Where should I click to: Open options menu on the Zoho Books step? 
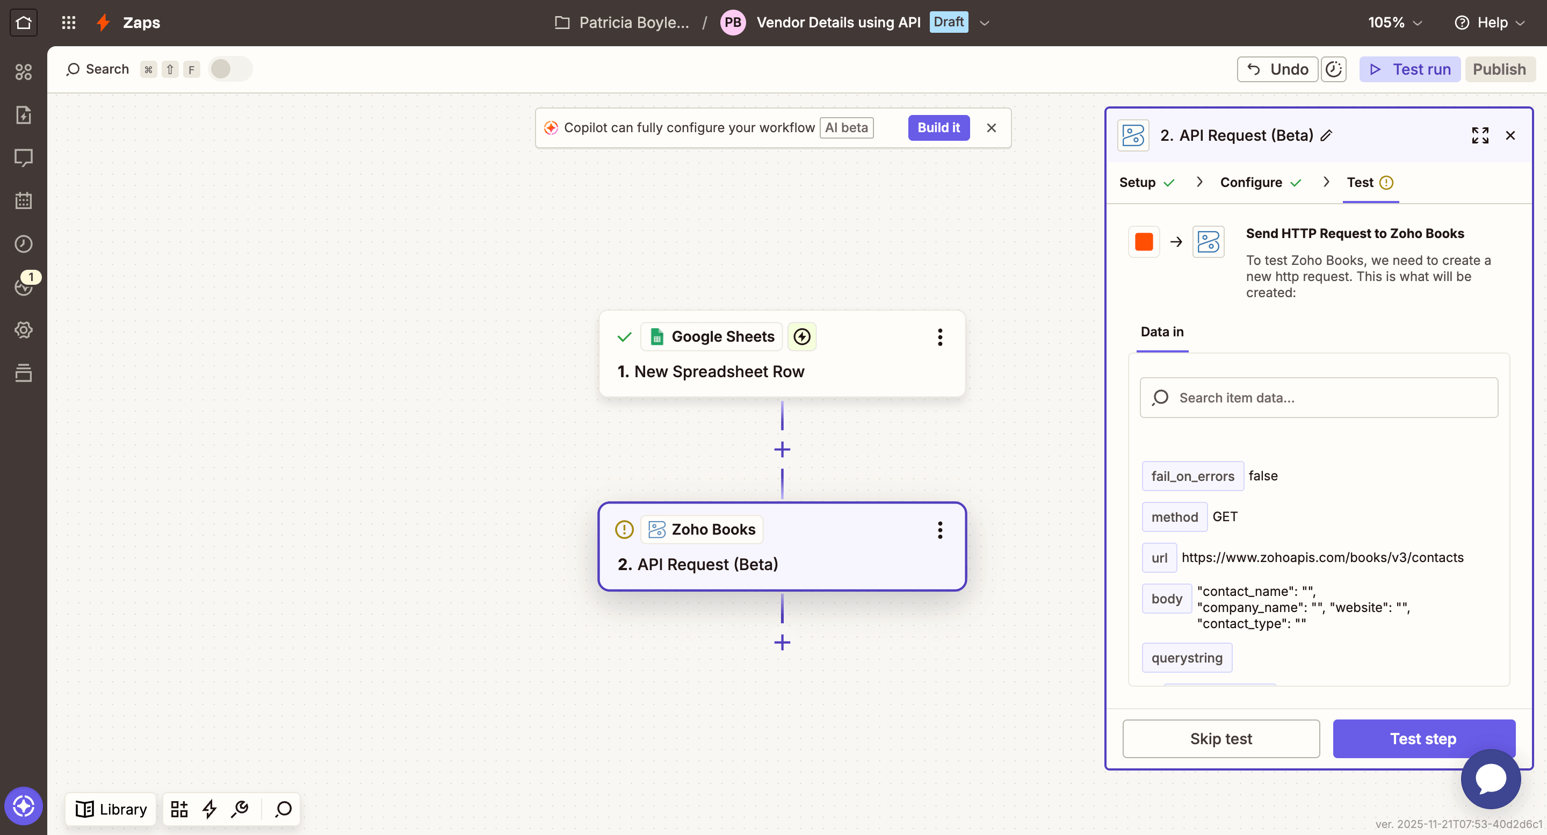pyautogui.click(x=940, y=530)
